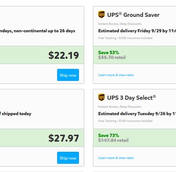This screenshot has width=176, height=172.
Task: Click Instant Access, Deep Discounts under Ground Saver
Action: click(120, 24)
